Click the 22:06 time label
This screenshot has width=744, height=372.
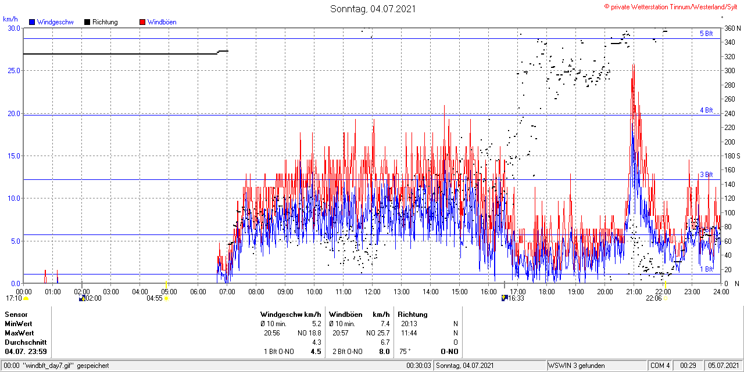[x=654, y=298]
